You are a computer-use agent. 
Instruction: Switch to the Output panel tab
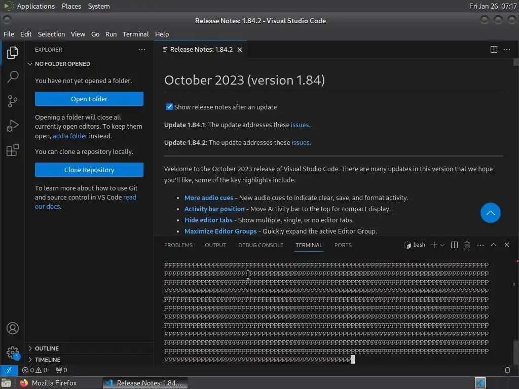215,245
